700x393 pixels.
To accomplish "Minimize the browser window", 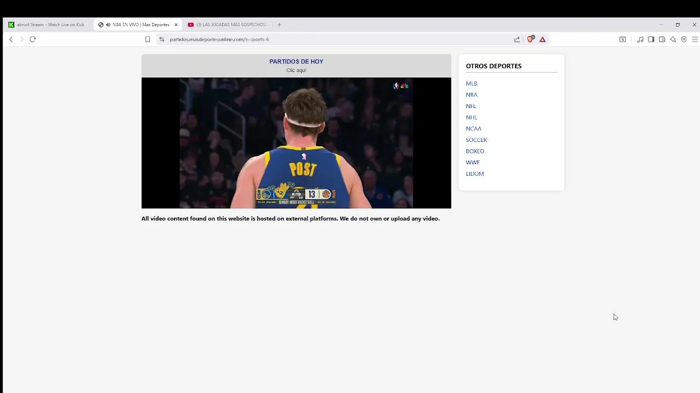I will click(x=661, y=25).
